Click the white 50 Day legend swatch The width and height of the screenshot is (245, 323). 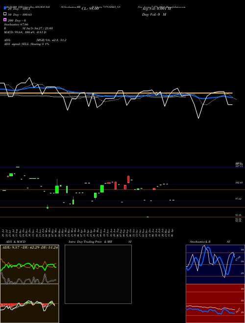point(5,14)
